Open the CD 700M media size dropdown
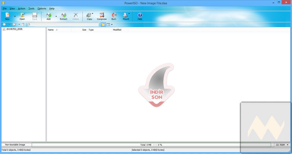The height and width of the screenshot is (154, 292). click(282, 145)
